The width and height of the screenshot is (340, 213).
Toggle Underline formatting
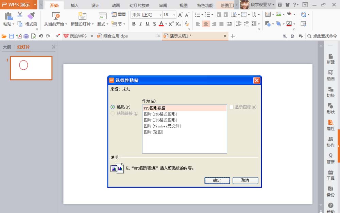point(148,24)
